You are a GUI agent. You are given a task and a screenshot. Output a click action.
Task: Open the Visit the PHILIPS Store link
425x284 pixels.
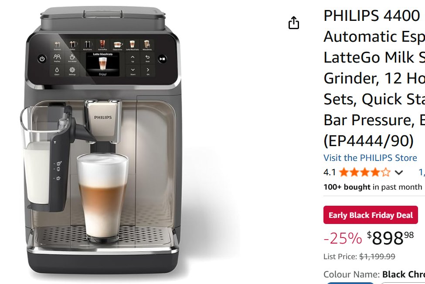(370, 158)
